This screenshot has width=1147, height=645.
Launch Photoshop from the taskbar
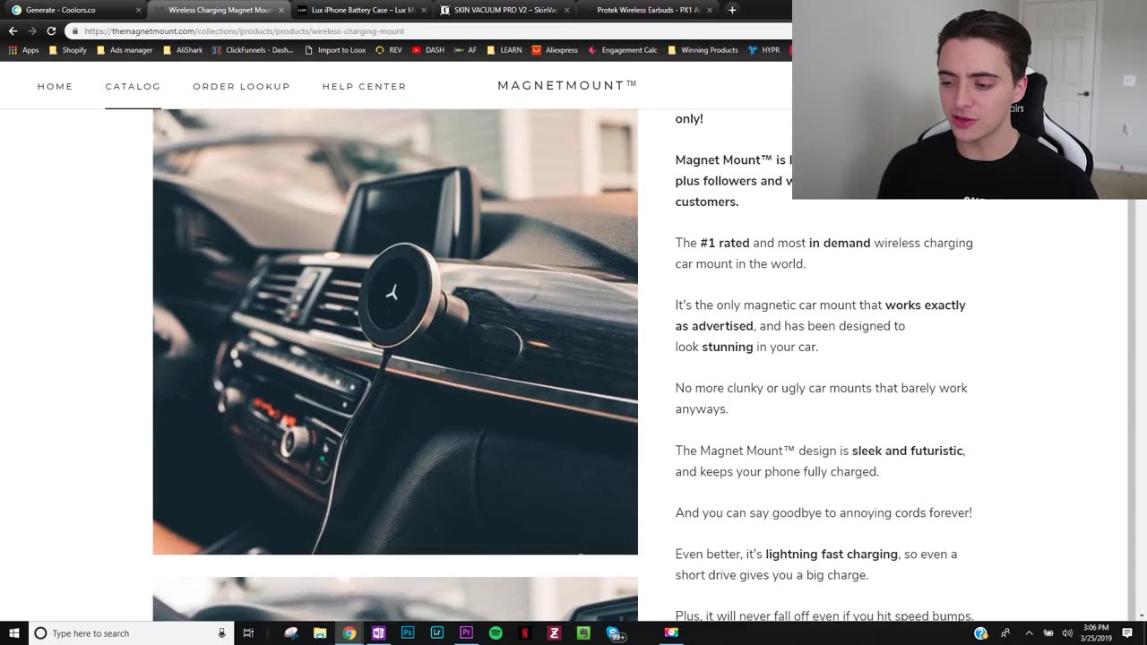[408, 633]
